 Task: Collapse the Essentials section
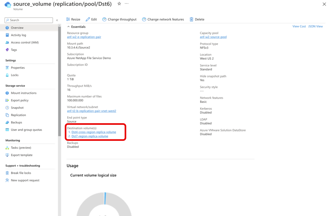tap(68, 27)
